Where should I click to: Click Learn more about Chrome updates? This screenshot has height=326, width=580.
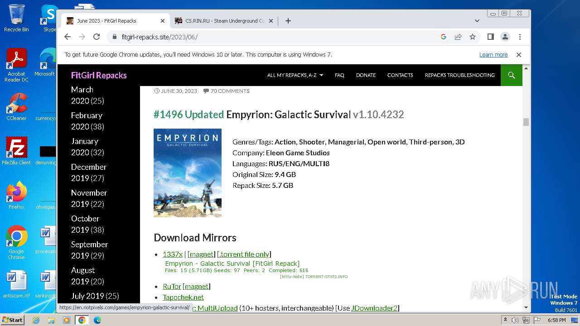(493, 55)
